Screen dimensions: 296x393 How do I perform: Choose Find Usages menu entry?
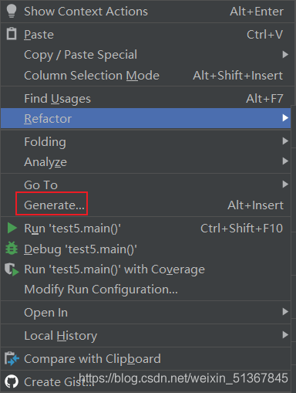click(147, 98)
